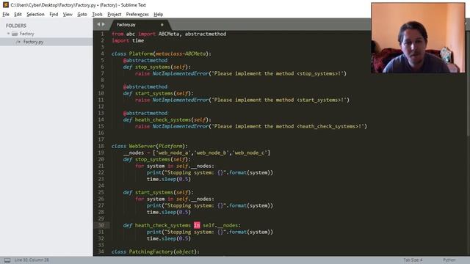
Task: Click 'def heath_check_systems' on line 14
Action: (x=157, y=120)
